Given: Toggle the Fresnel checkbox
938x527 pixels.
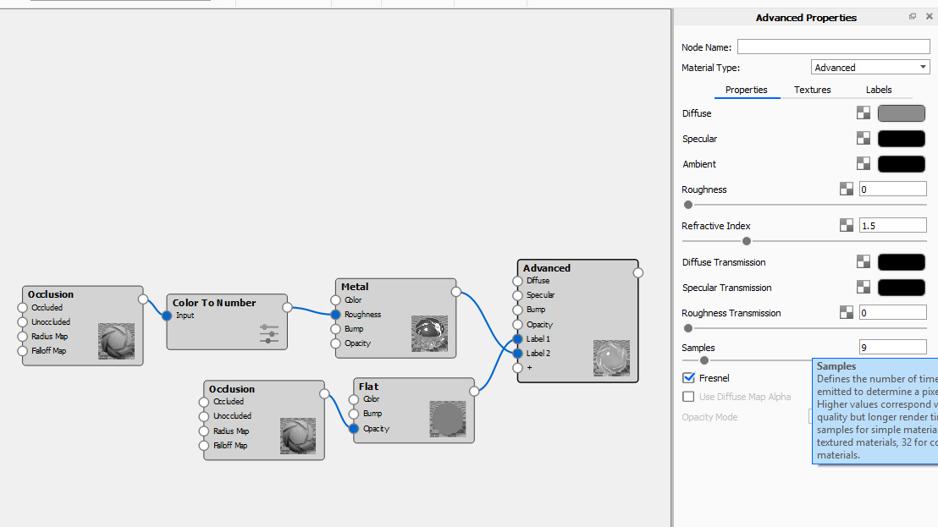Looking at the screenshot, I should pos(688,377).
